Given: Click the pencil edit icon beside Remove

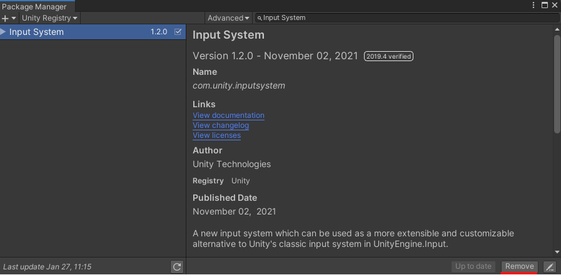Looking at the screenshot, I should click(549, 266).
